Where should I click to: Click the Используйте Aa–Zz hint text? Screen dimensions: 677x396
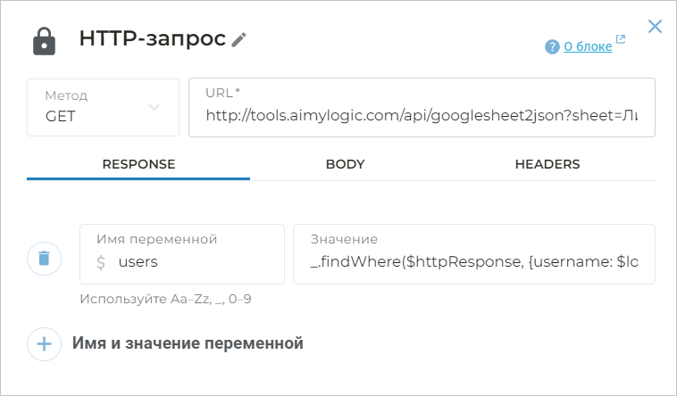[165, 299]
